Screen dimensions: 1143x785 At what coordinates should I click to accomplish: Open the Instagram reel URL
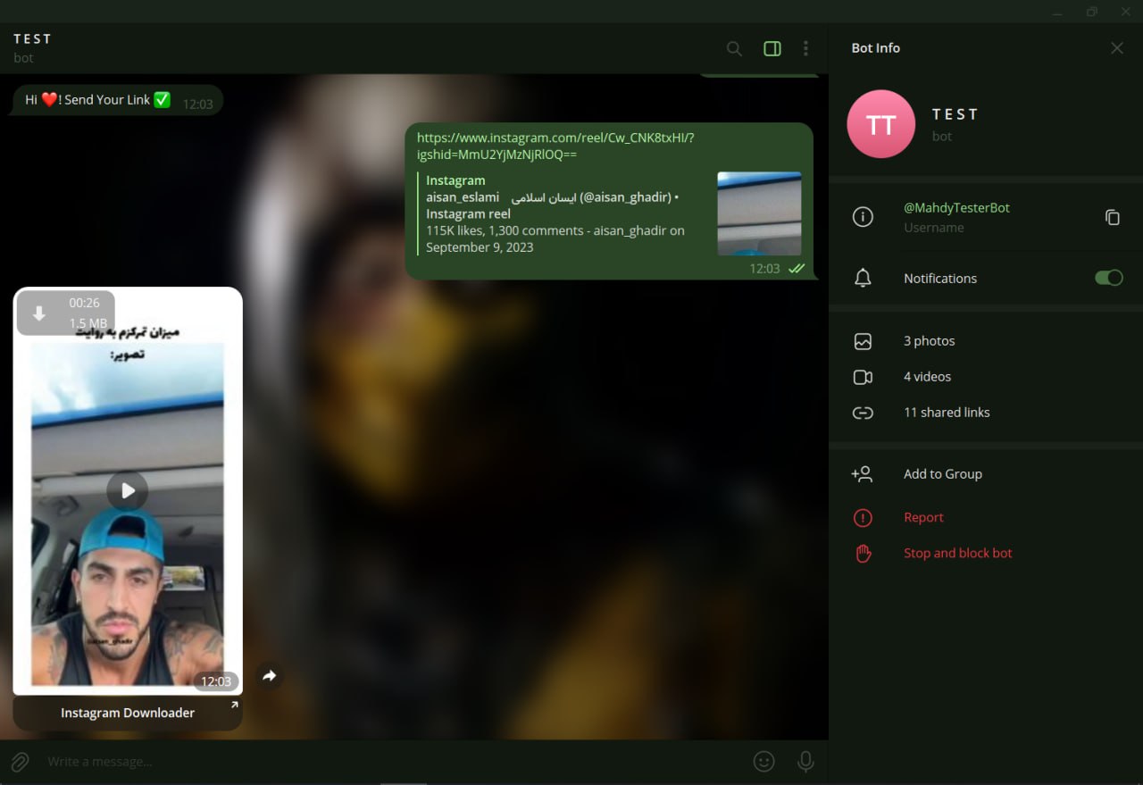point(555,146)
